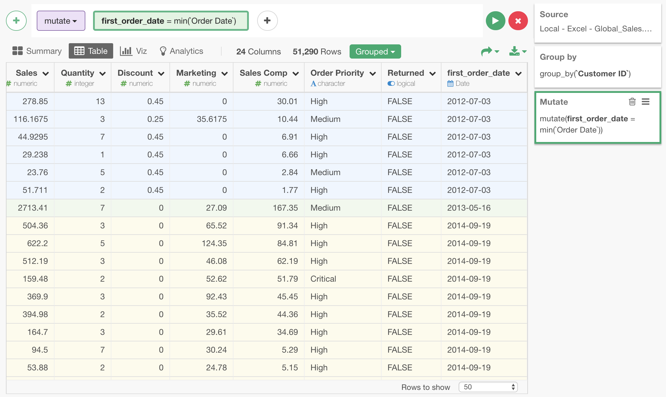
Task: Open the Sales column header dropdown
Action: [x=46, y=73]
